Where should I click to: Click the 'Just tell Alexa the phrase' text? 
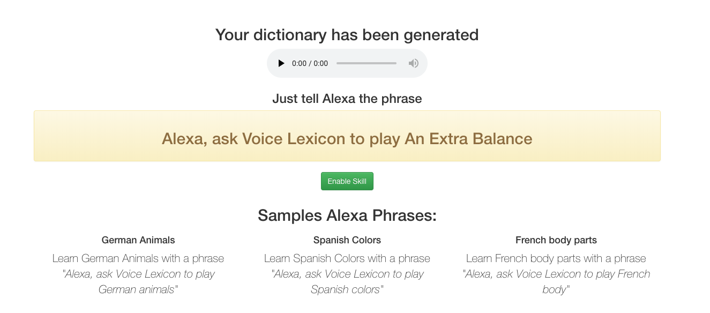[x=347, y=99]
